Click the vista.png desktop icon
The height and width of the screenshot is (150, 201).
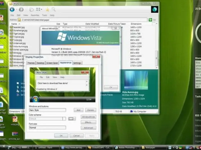15,119
